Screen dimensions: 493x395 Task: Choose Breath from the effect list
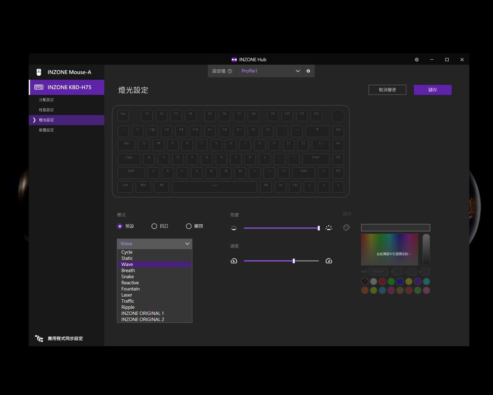154,270
